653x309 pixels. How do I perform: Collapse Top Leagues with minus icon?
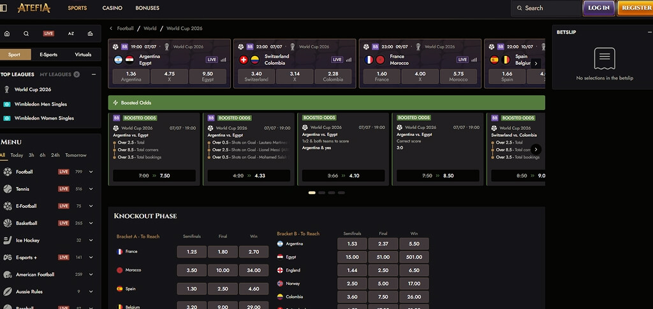click(x=94, y=74)
